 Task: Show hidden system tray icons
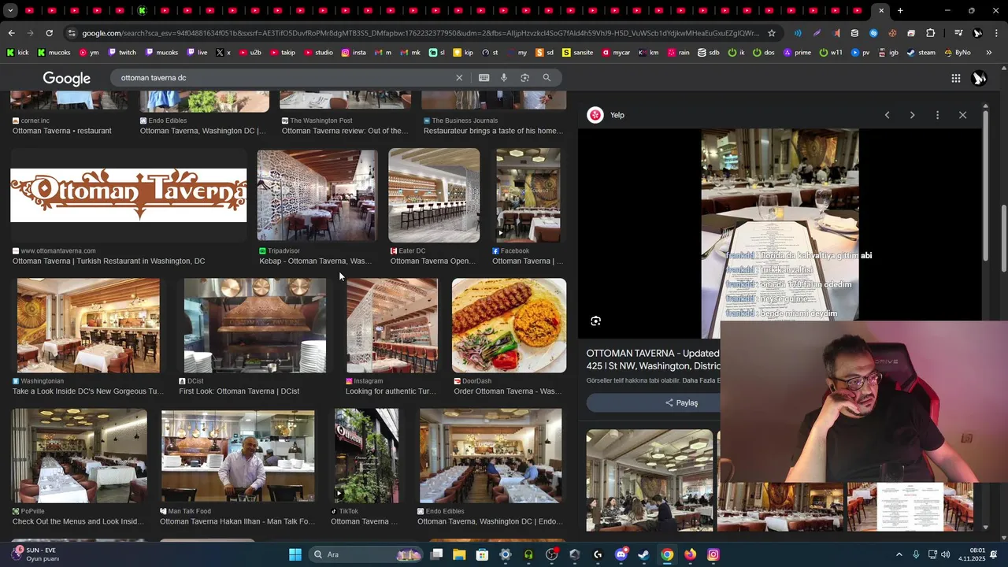(899, 554)
